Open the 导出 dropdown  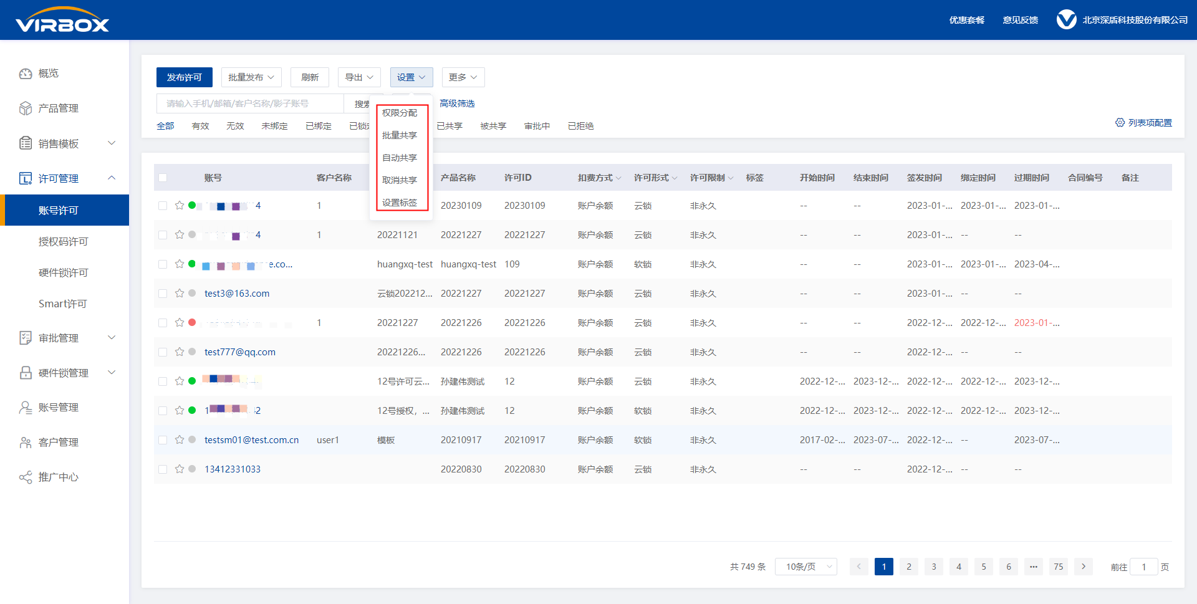click(x=359, y=77)
